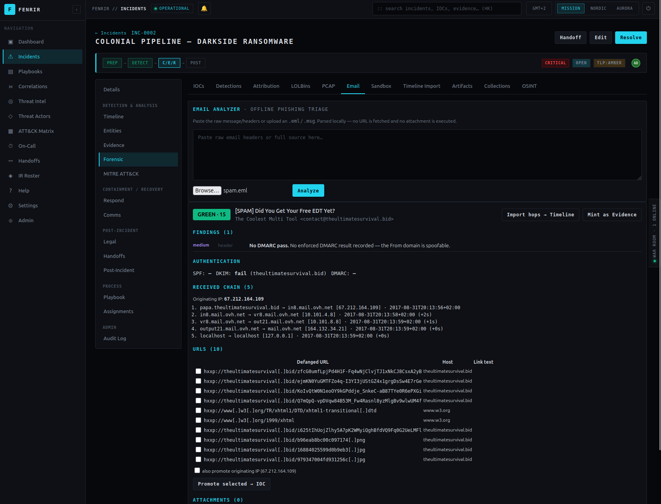
Task: Click the Dashboard icon in navigation
Action: point(11,42)
